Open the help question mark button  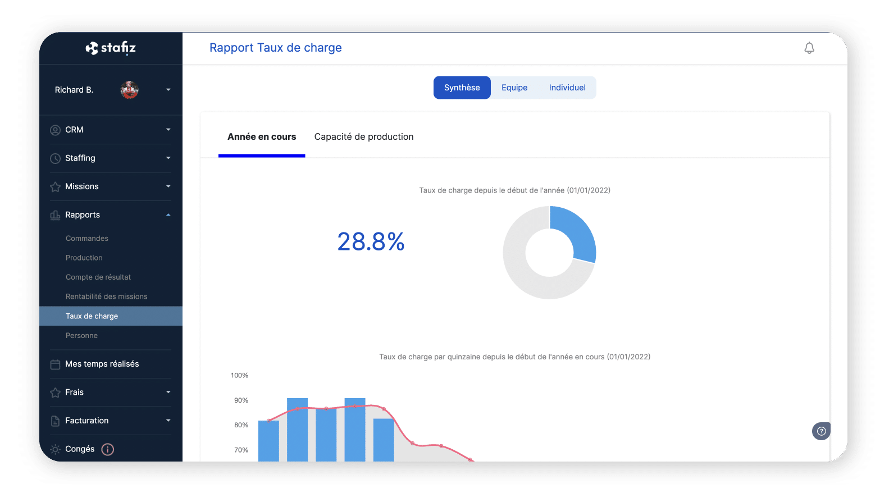tap(821, 431)
